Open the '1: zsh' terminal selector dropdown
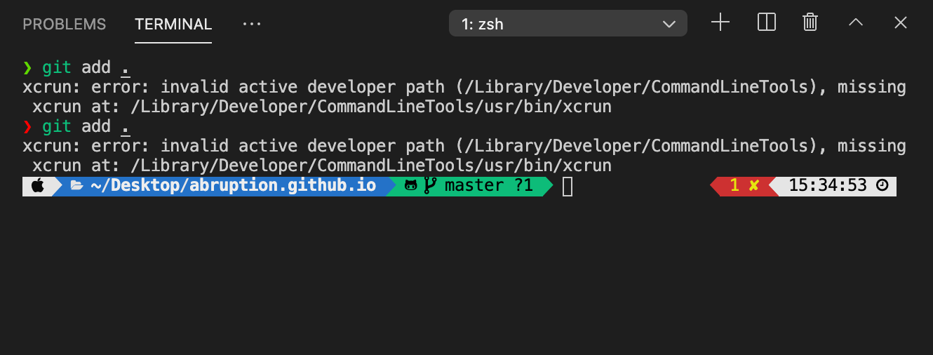933x355 pixels. pos(568,24)
